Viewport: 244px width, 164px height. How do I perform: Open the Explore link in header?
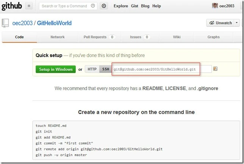click(x=121, y=6)
